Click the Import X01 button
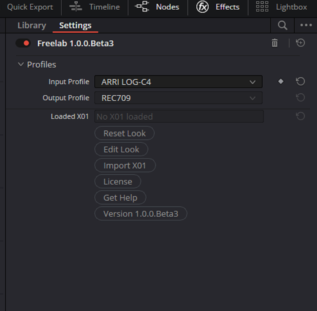The width and height of the screenshot is (317, 311). 125,165
